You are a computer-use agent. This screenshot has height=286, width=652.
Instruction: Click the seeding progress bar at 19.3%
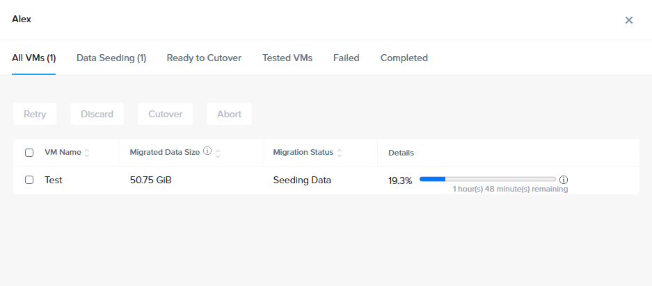click(x=487, y=179)
